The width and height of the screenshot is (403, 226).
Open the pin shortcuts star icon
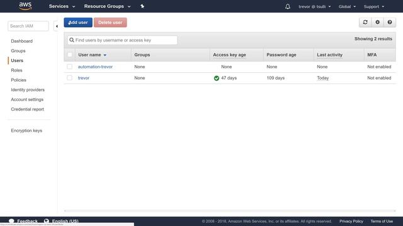tap(142, 6)
